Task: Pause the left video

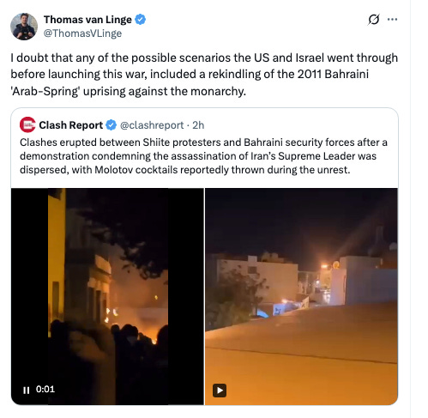Action: (x=27, y=390)
